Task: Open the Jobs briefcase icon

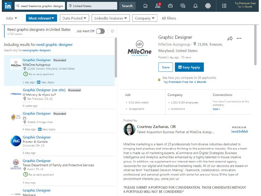Action: coord(170,6)
